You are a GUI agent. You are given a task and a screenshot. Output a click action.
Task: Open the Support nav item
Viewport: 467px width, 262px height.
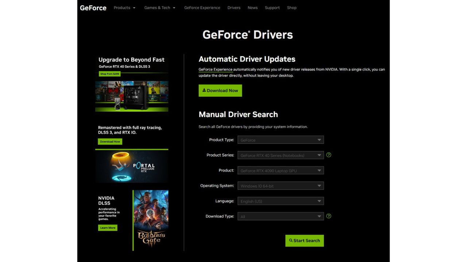pos(272,8)
